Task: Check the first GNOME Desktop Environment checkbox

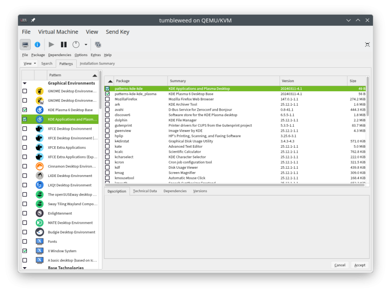Action: pyautogui.click(x=25, y=91)
